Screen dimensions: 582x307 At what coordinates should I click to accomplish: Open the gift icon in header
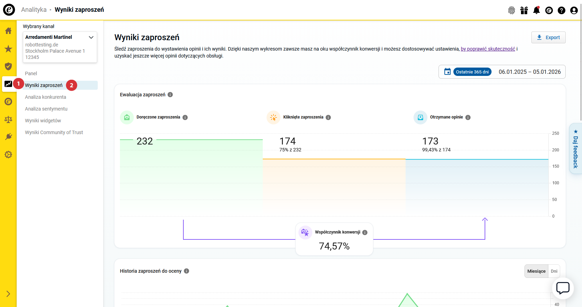pos(524,10)
